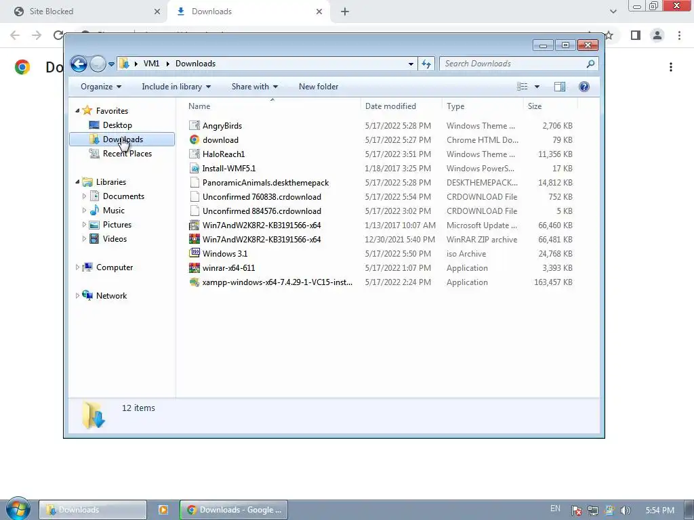This screenshot has height=520, width=694.
Task: Select the WinRAR ZIP Win7AndW2K8R2 archive icon
Action: 195,239
